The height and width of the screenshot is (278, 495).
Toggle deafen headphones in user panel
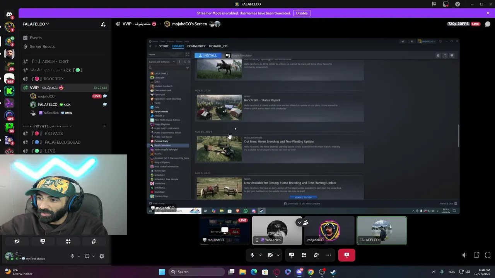[x=87, y=256]
